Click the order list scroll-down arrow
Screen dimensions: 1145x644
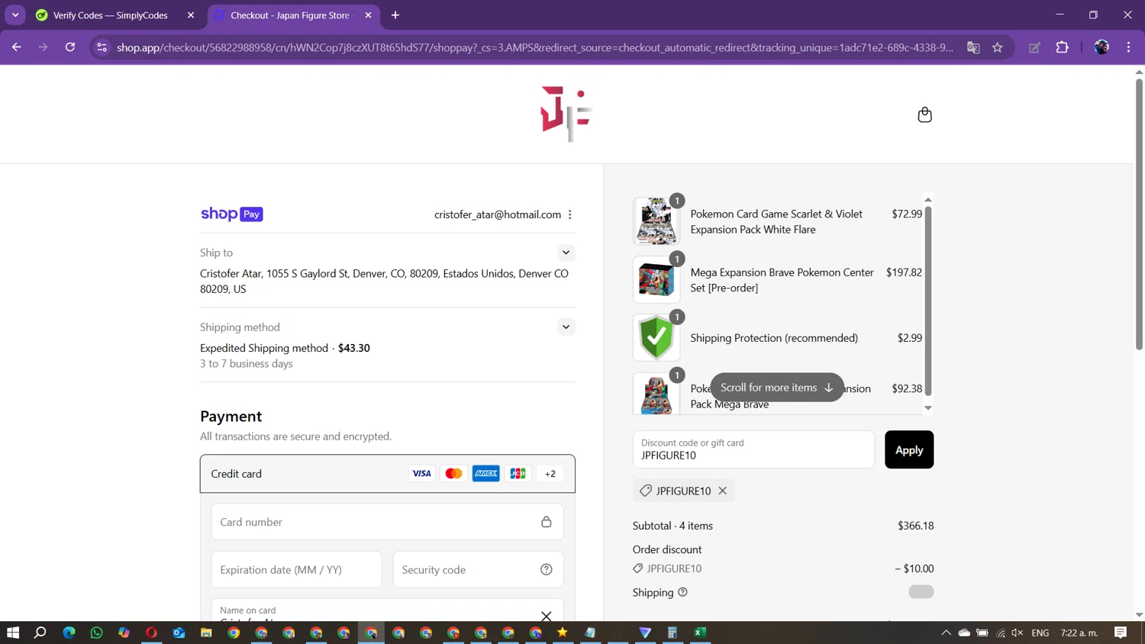pyautogui.click(x=928, y=408)
